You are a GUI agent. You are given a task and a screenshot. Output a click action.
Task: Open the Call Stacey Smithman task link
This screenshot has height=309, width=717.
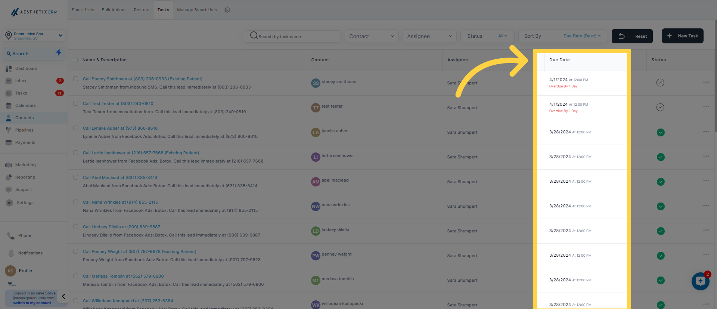(x=143, y=79)
